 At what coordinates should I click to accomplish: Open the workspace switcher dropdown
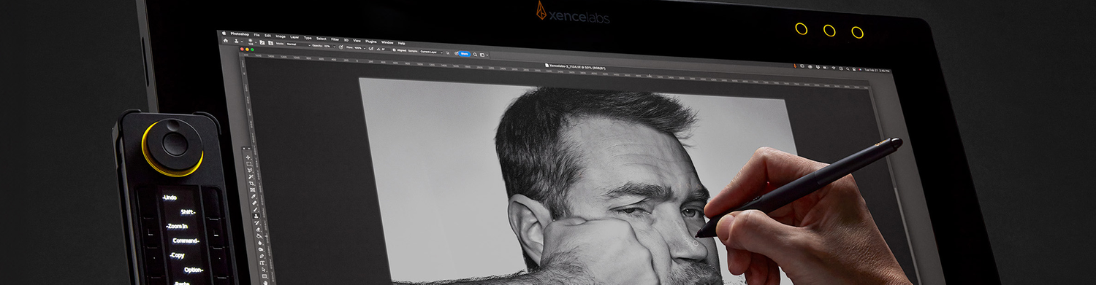coord(484,55)
